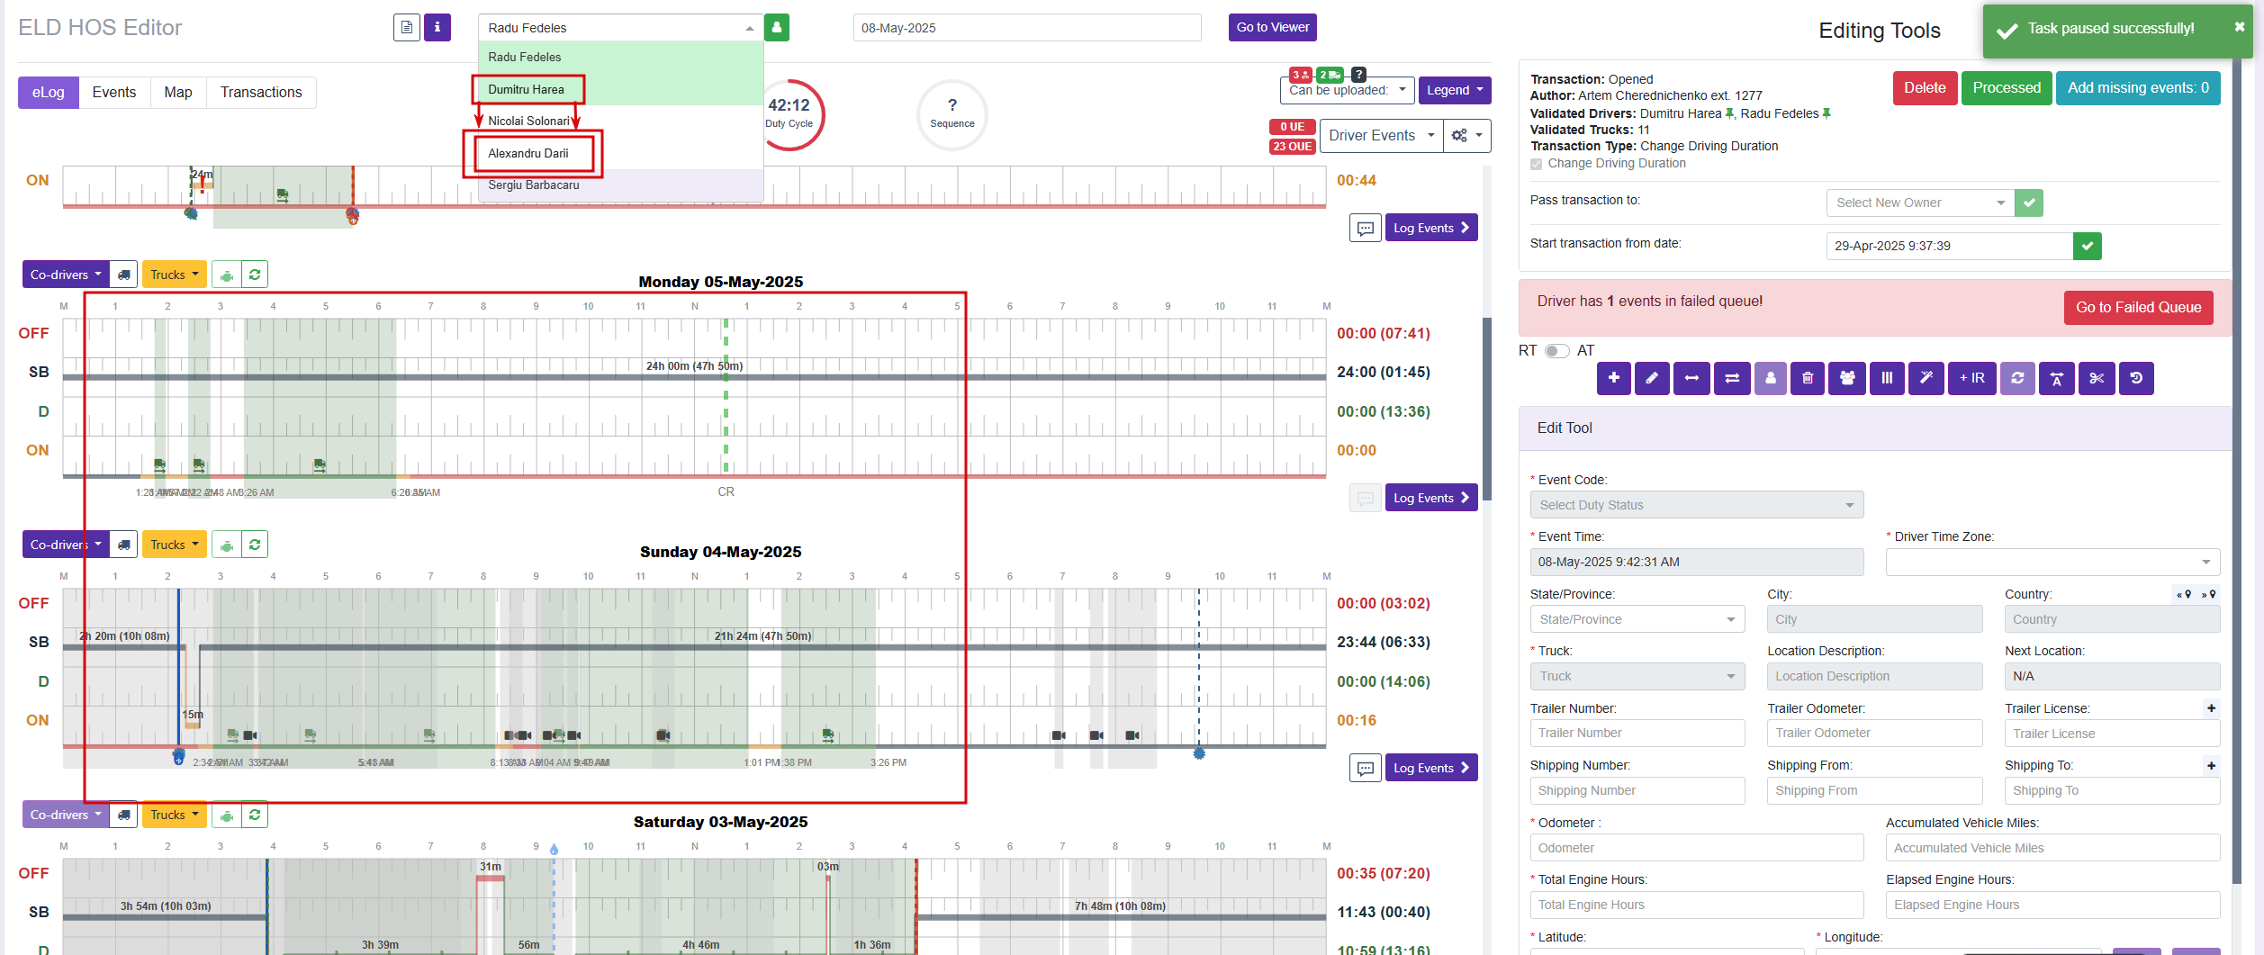Click the 08-May-2025 date field
This screenshot has width=2264, height=955.
[1027, 27]
